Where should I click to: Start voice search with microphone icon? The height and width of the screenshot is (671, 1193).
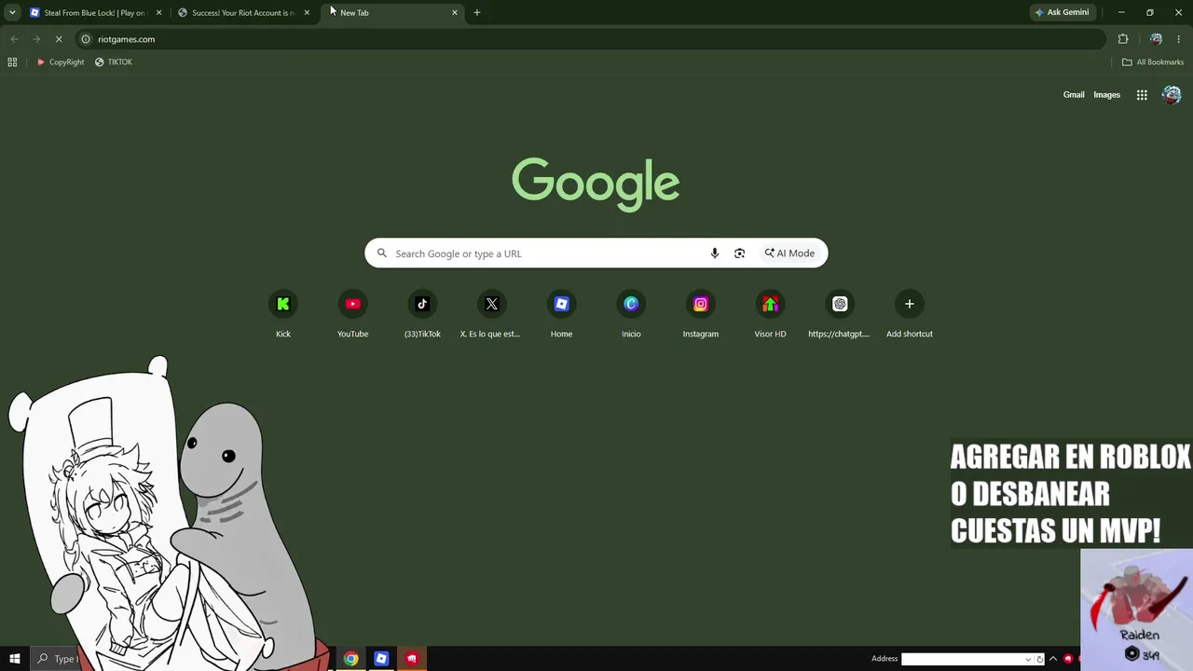coord(715,253)
